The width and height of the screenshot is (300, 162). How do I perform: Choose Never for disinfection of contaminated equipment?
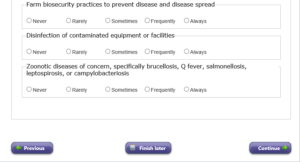29,52
